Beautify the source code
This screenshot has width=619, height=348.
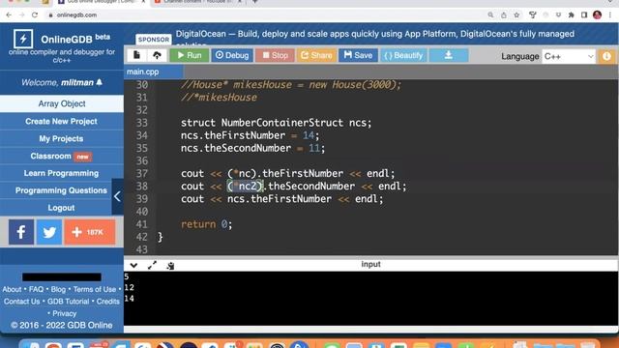click(x=403, y=55)
